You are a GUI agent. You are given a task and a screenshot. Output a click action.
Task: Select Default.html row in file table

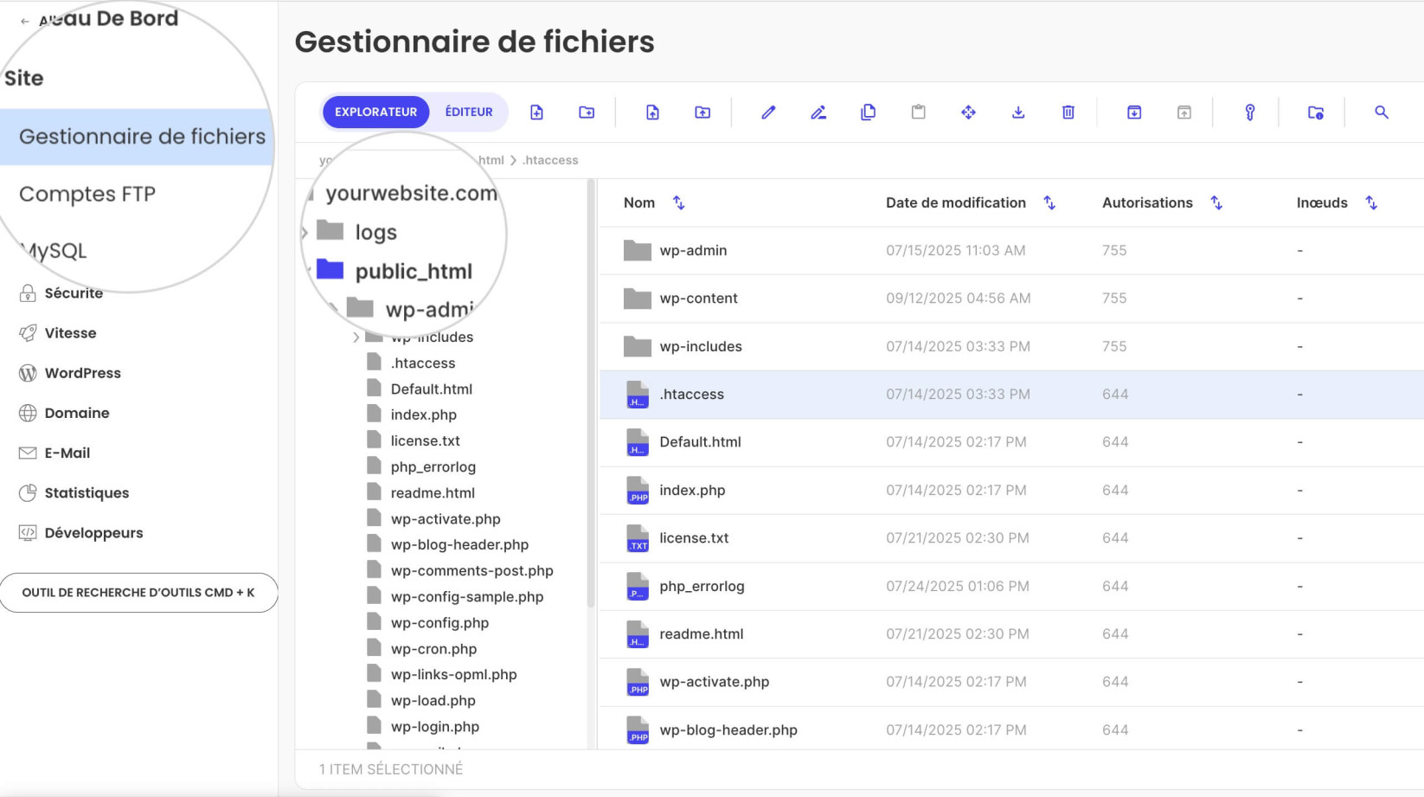tap(1011, 442)
